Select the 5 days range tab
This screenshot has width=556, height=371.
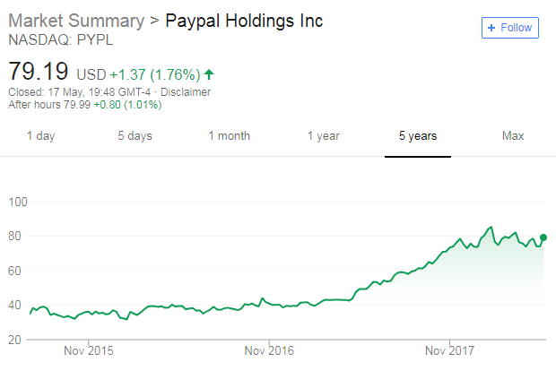pos(135,136)
